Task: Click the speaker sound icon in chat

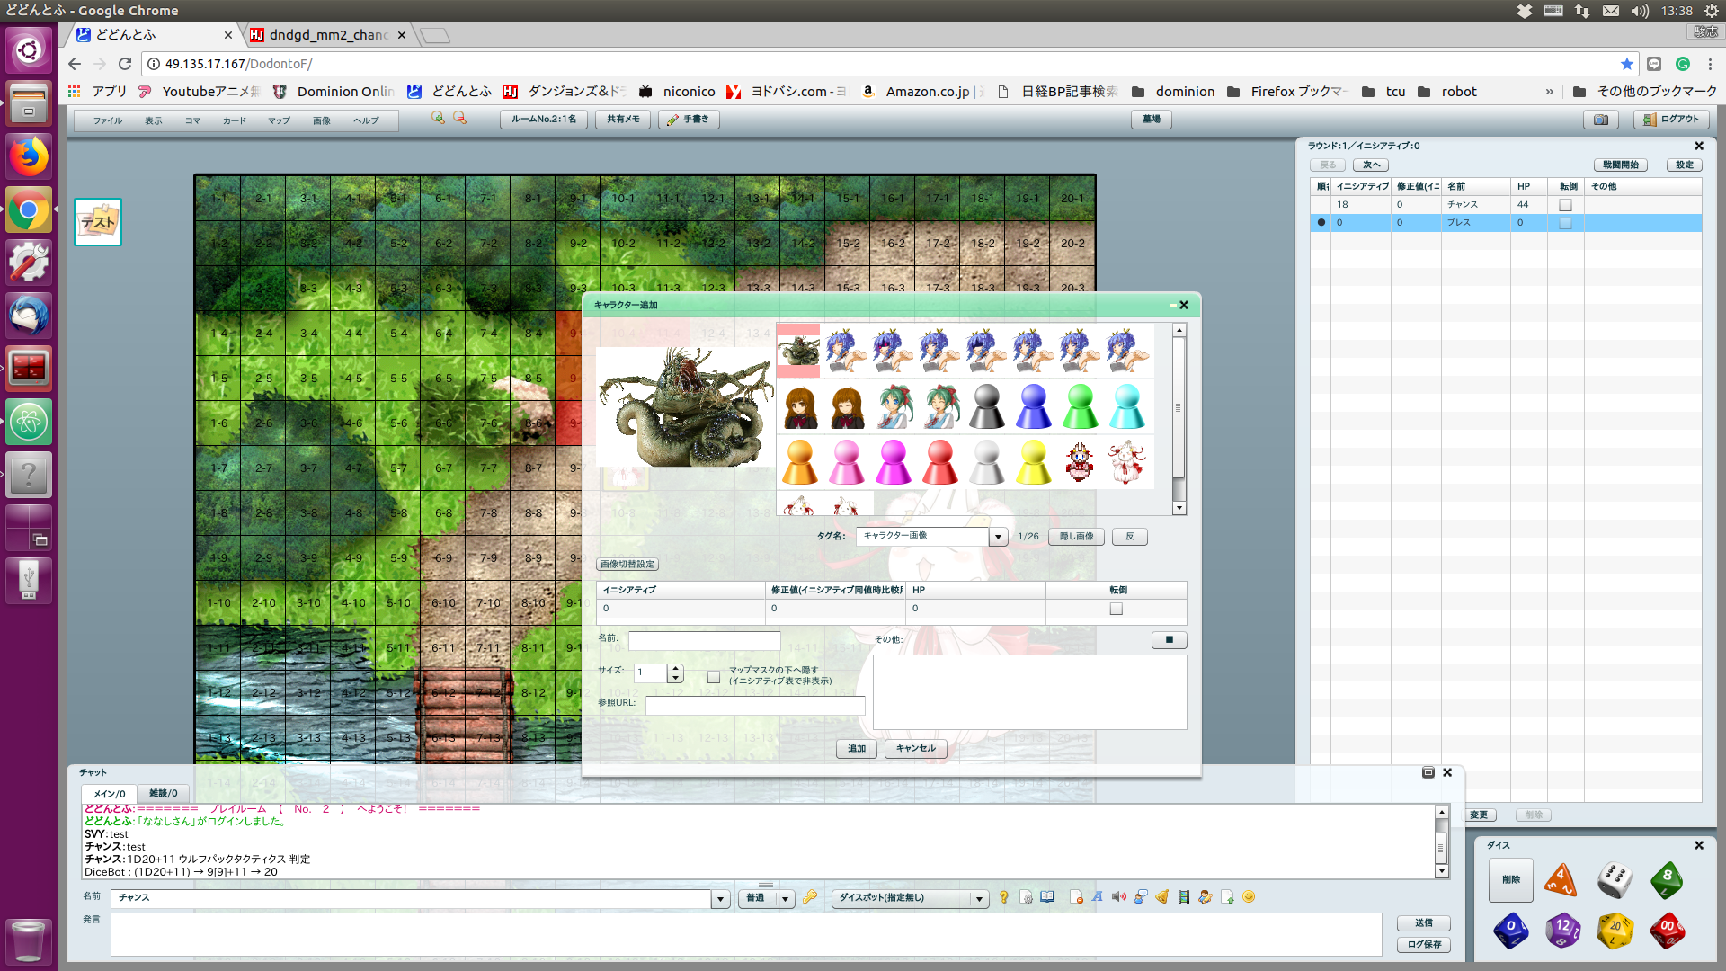Action: pos(1118,897)
